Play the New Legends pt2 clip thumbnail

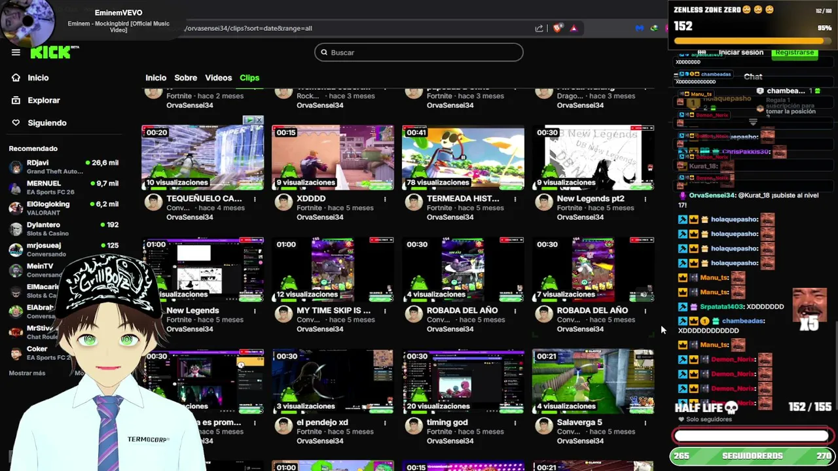[593, 158]
